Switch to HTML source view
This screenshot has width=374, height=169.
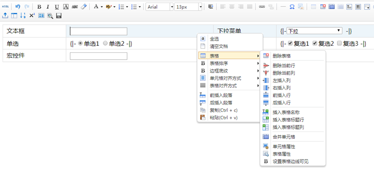coord(5,6)
